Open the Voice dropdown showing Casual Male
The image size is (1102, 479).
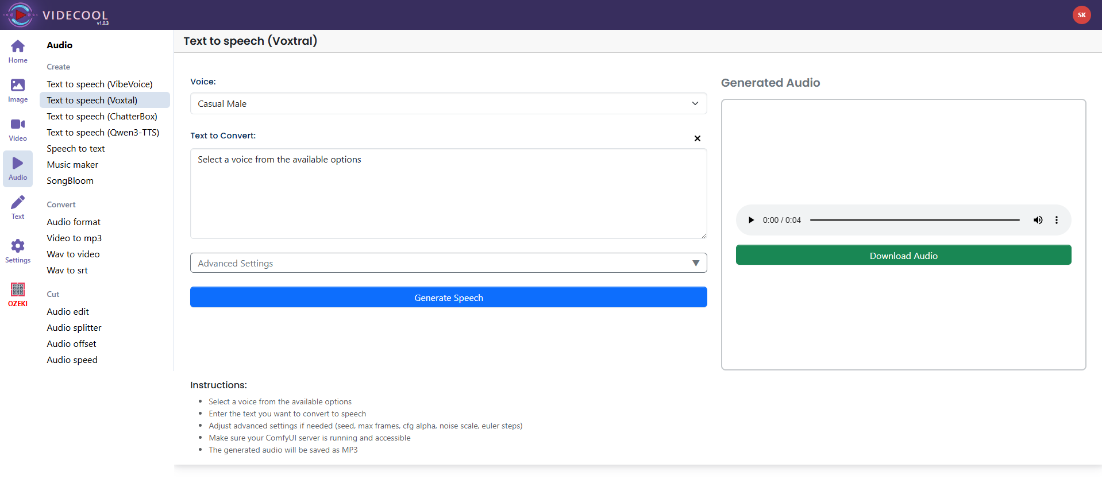(448, 103)
